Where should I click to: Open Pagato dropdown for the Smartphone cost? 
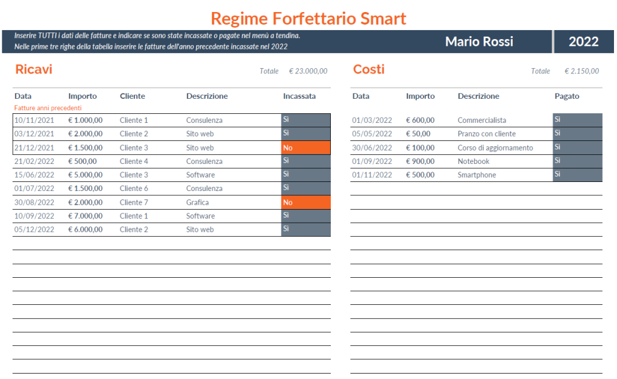pos(577,175)
